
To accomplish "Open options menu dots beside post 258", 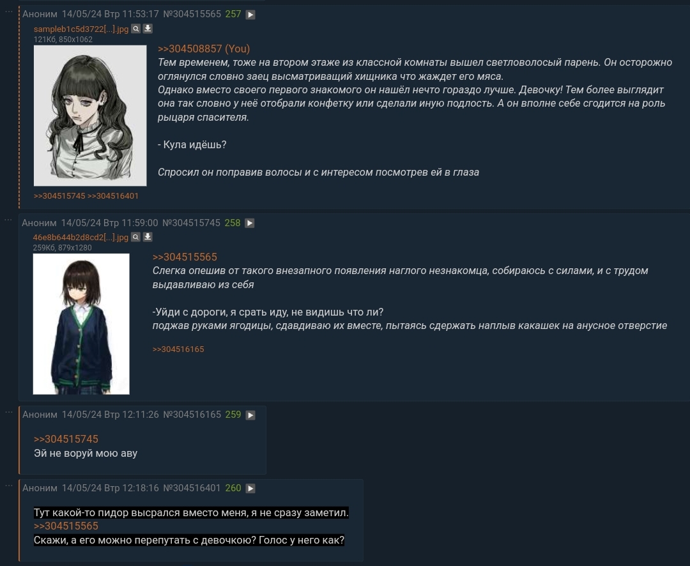I will tap(8, 219).
